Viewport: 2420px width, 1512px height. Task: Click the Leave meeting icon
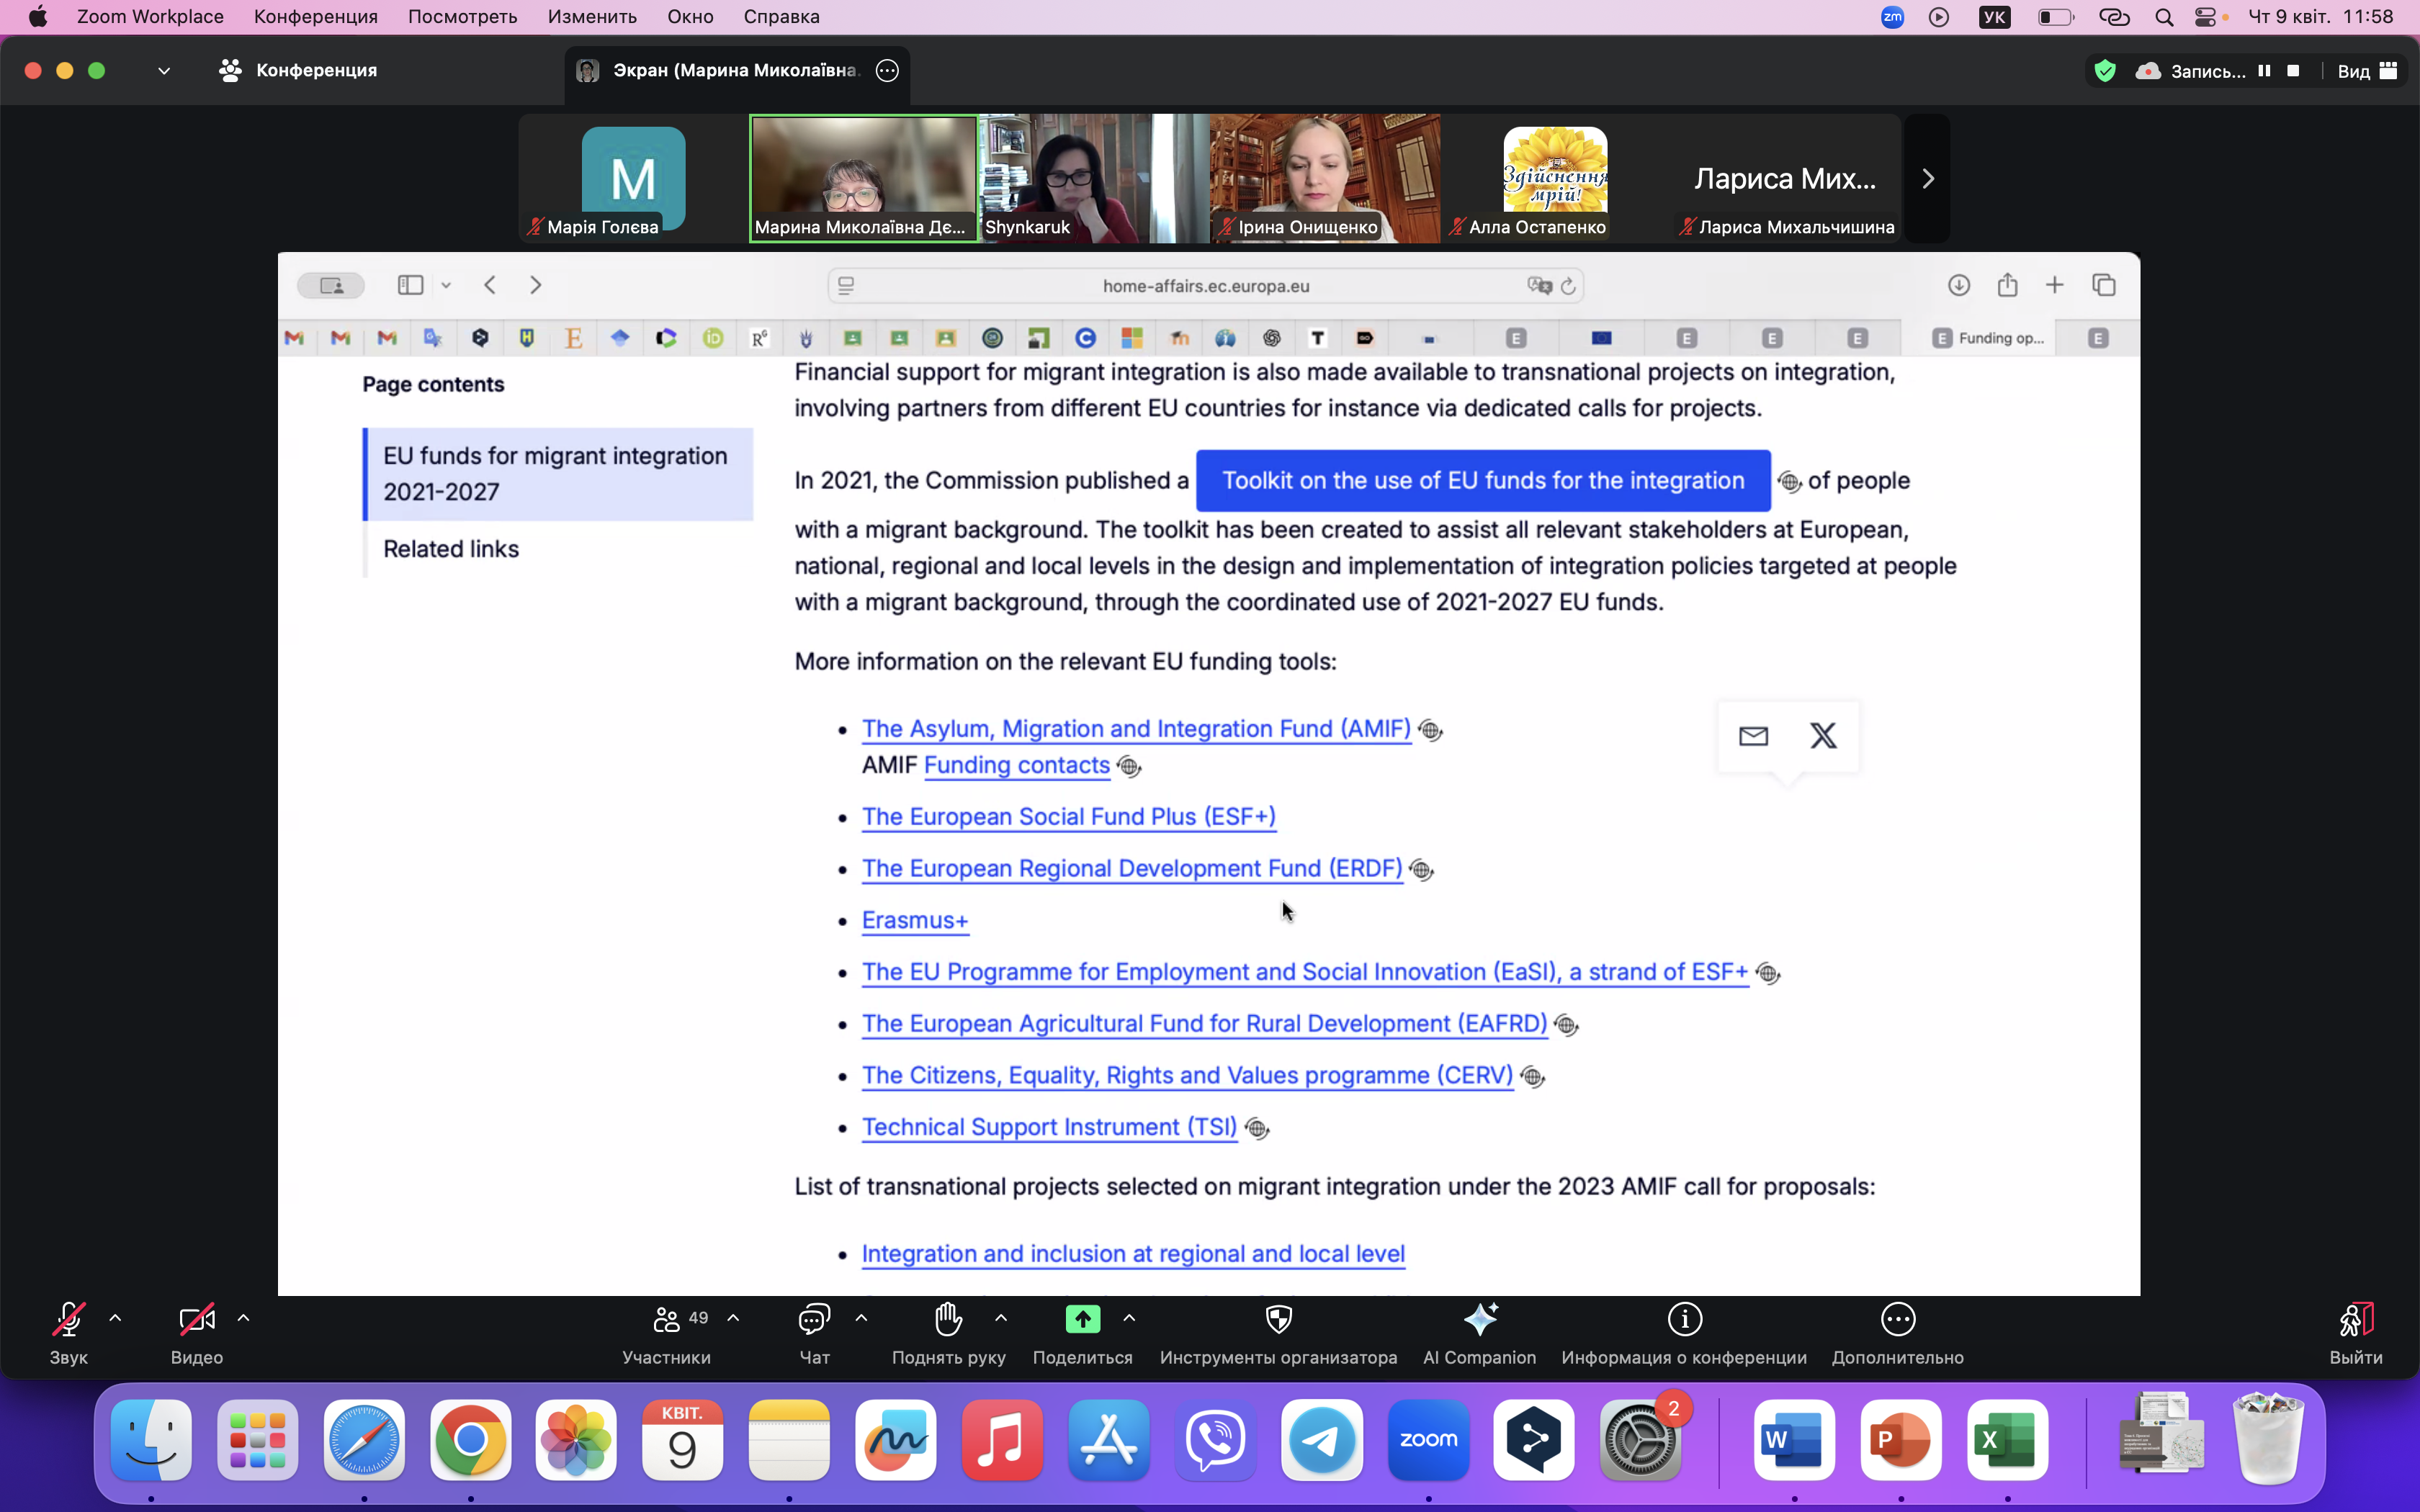tap(2355, 1320)
